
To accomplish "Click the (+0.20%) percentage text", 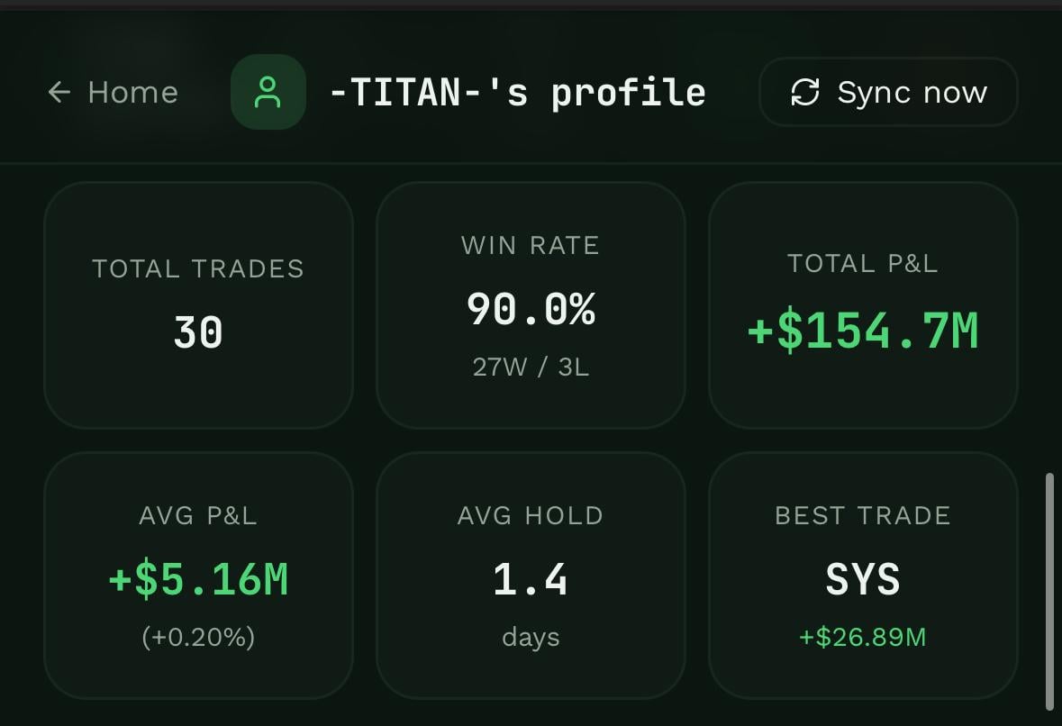I will (x=198, y=638).
